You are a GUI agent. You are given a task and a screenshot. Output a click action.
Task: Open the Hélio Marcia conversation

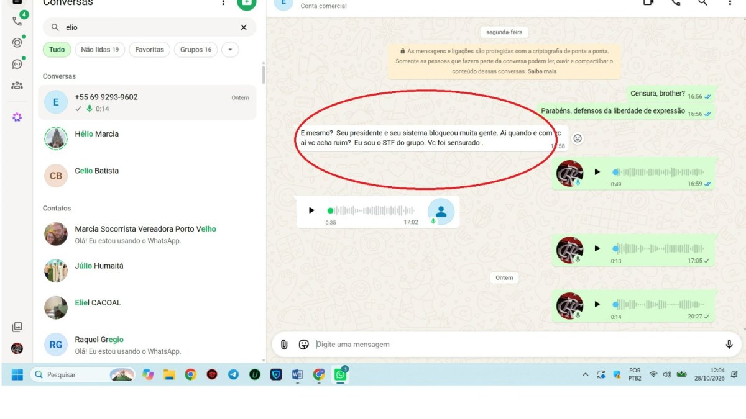coord(147,138)
